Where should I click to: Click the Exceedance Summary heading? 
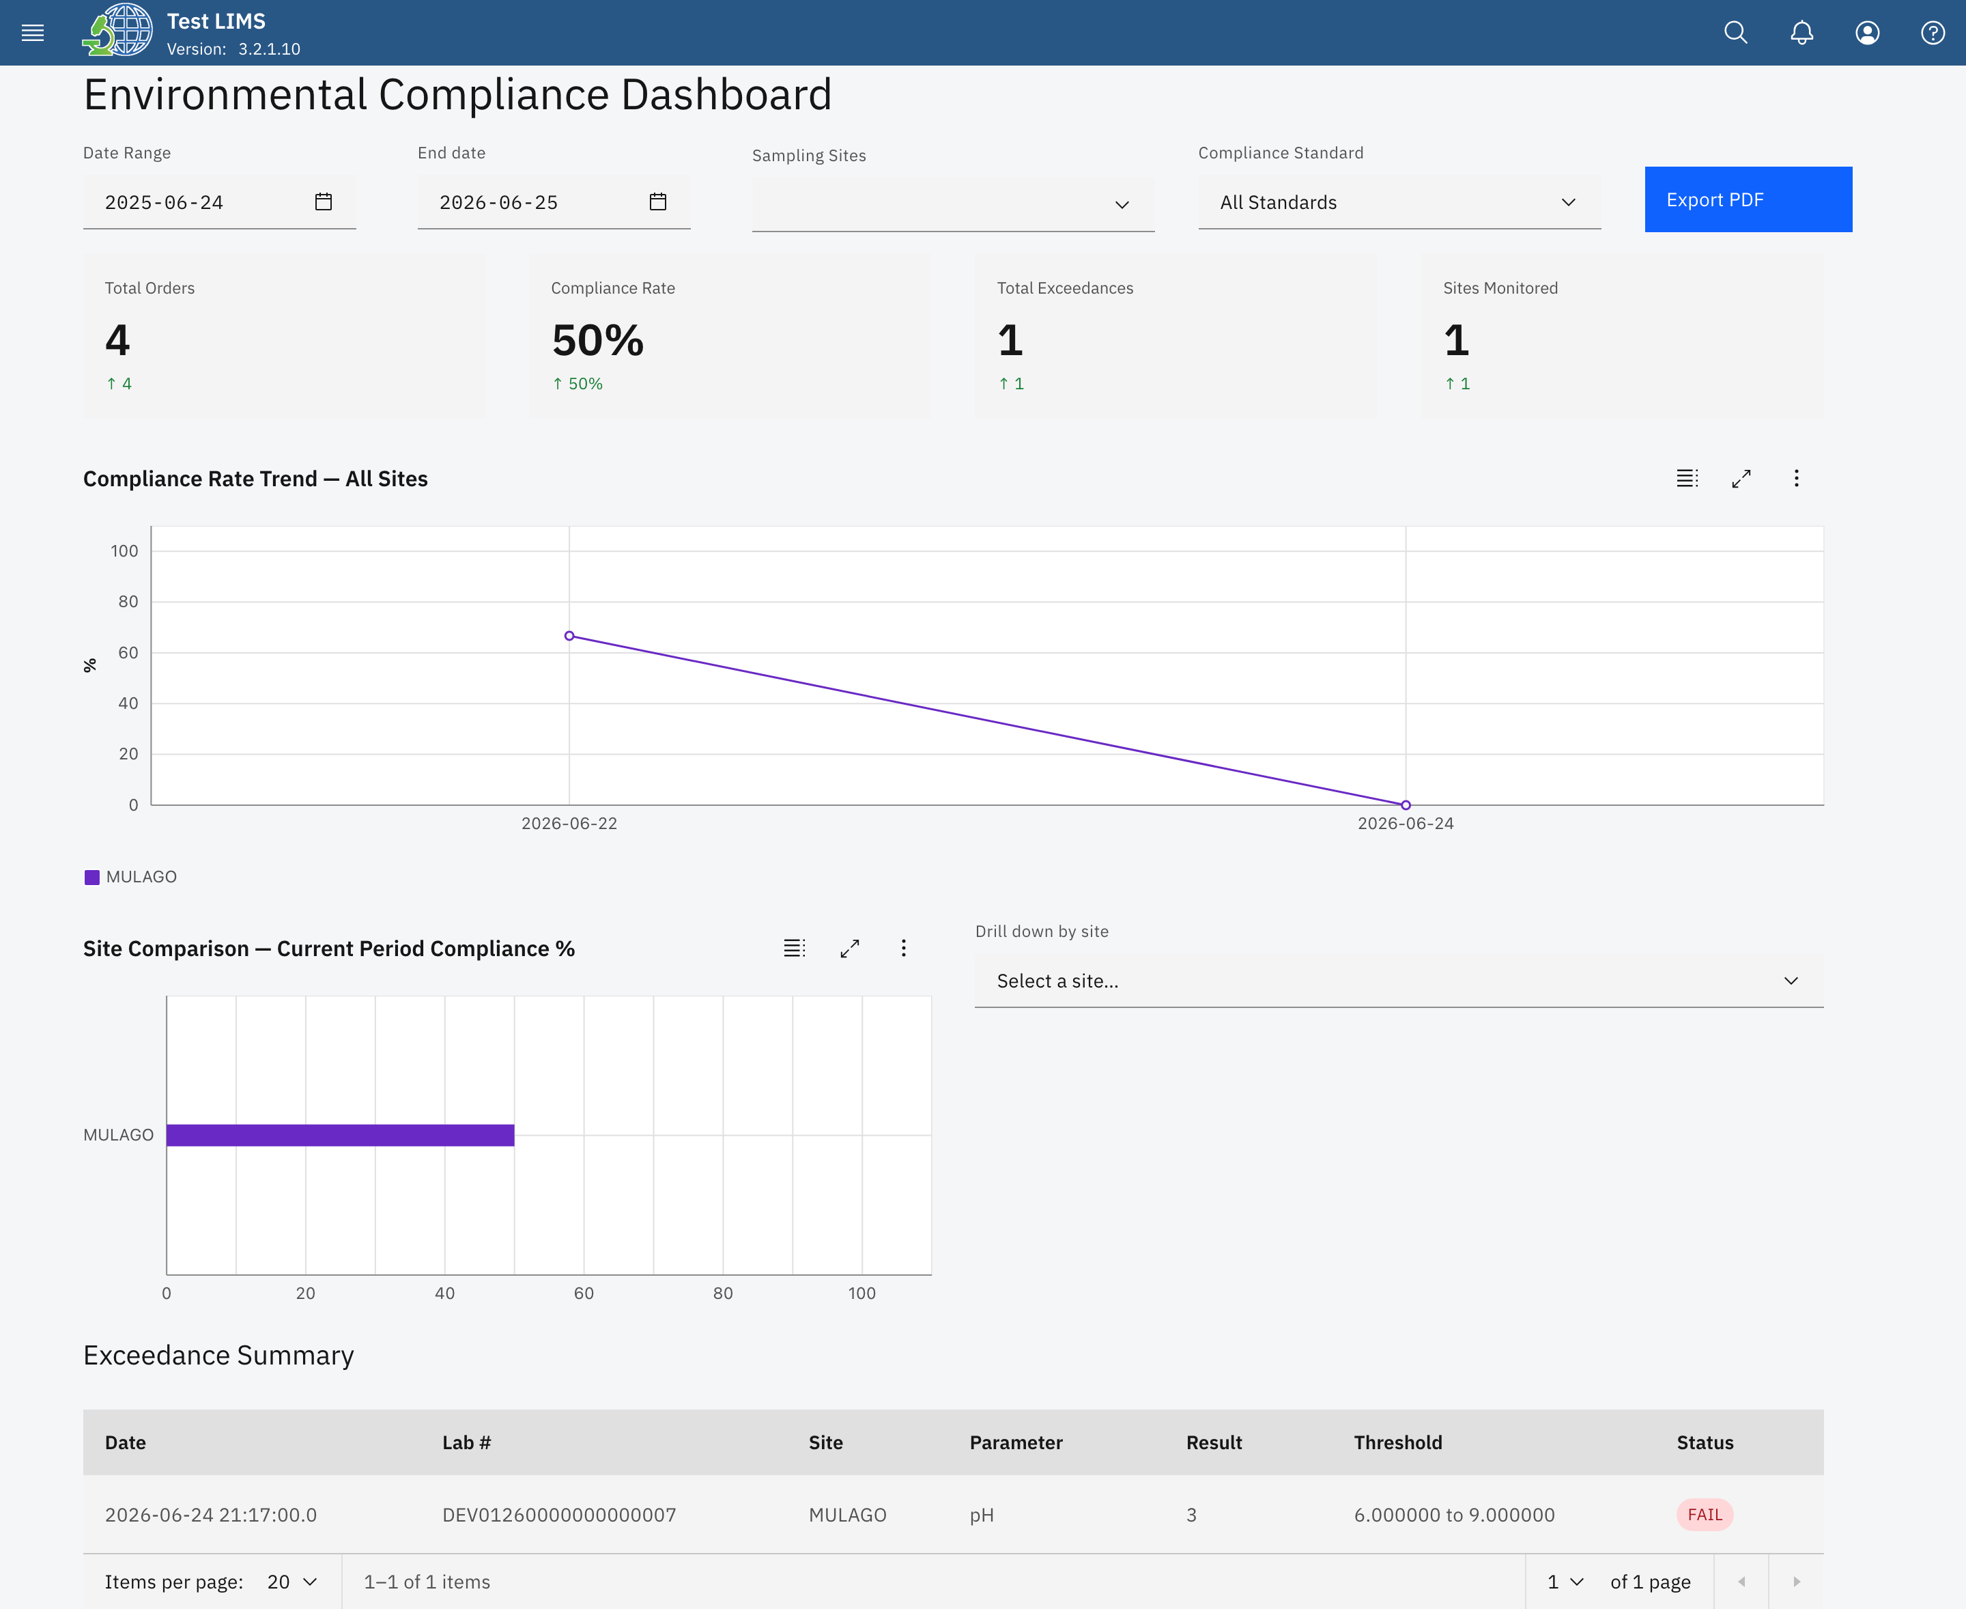click(x=218, y=1355)
